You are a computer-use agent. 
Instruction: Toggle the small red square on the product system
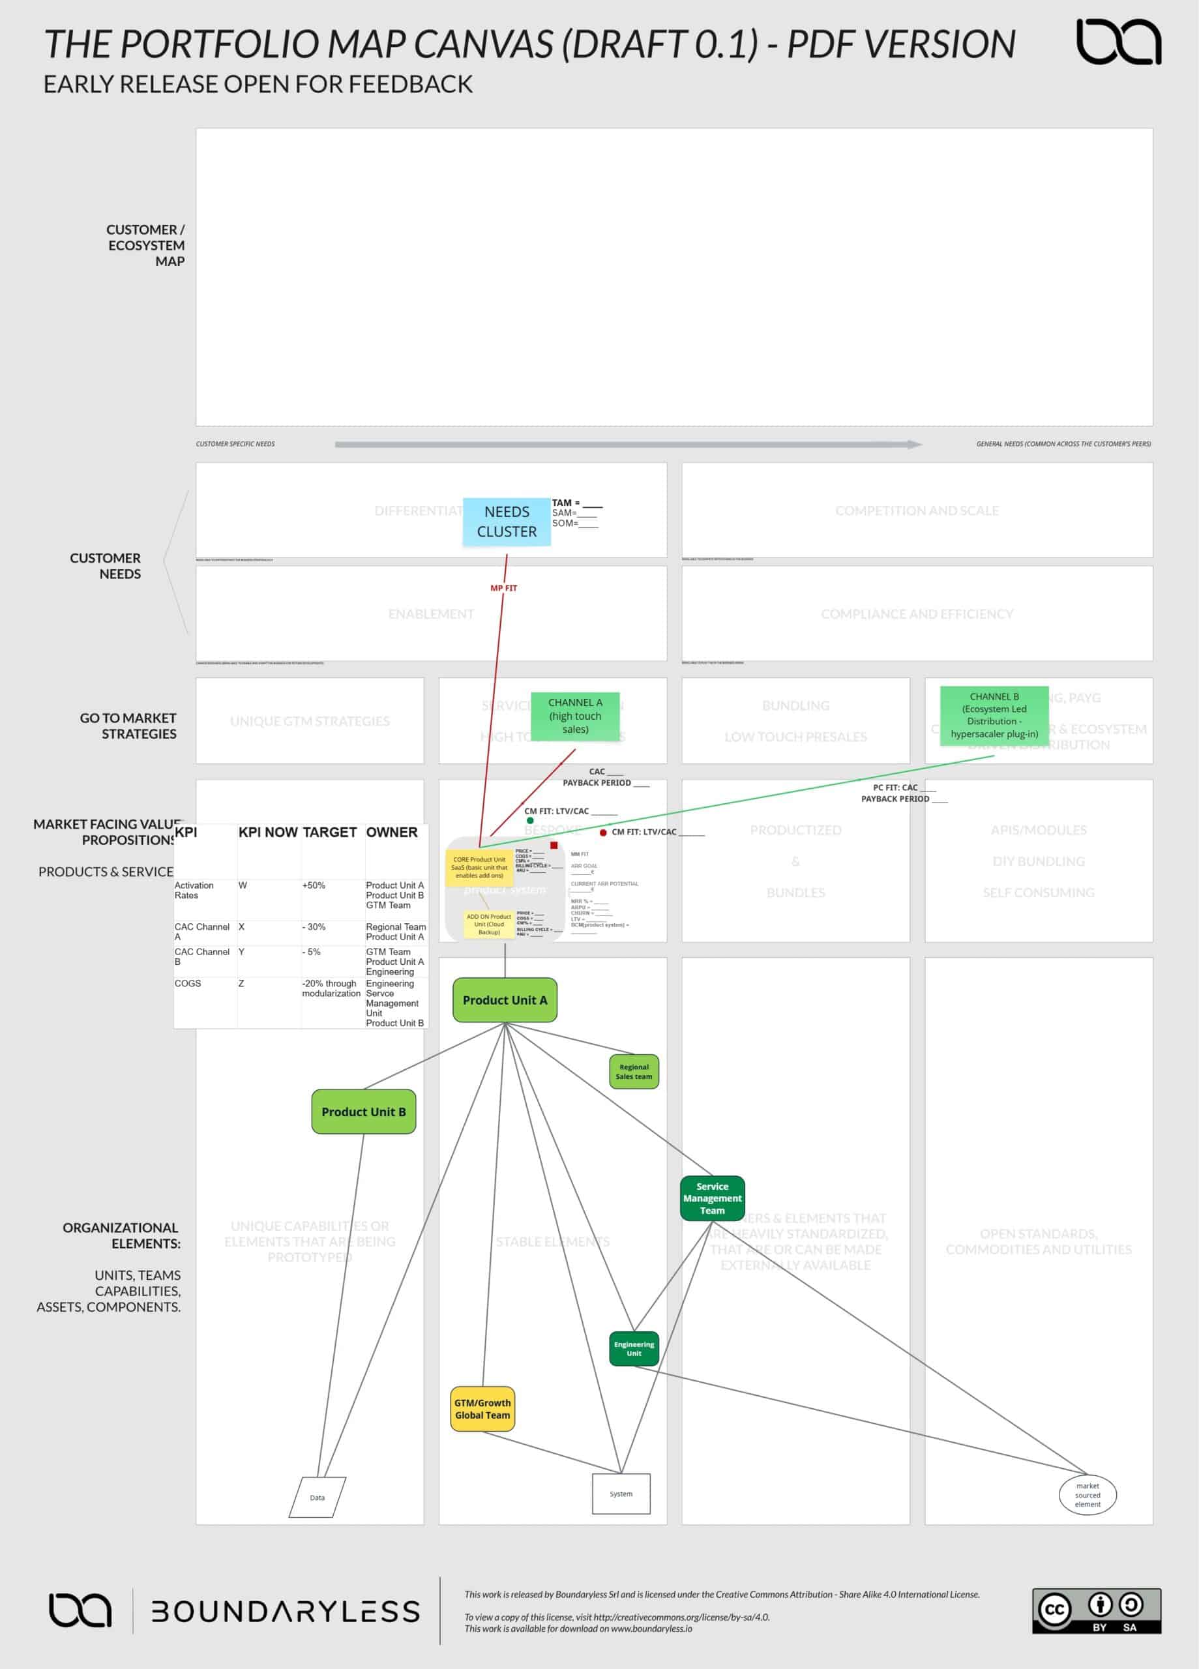click(554, 846)
